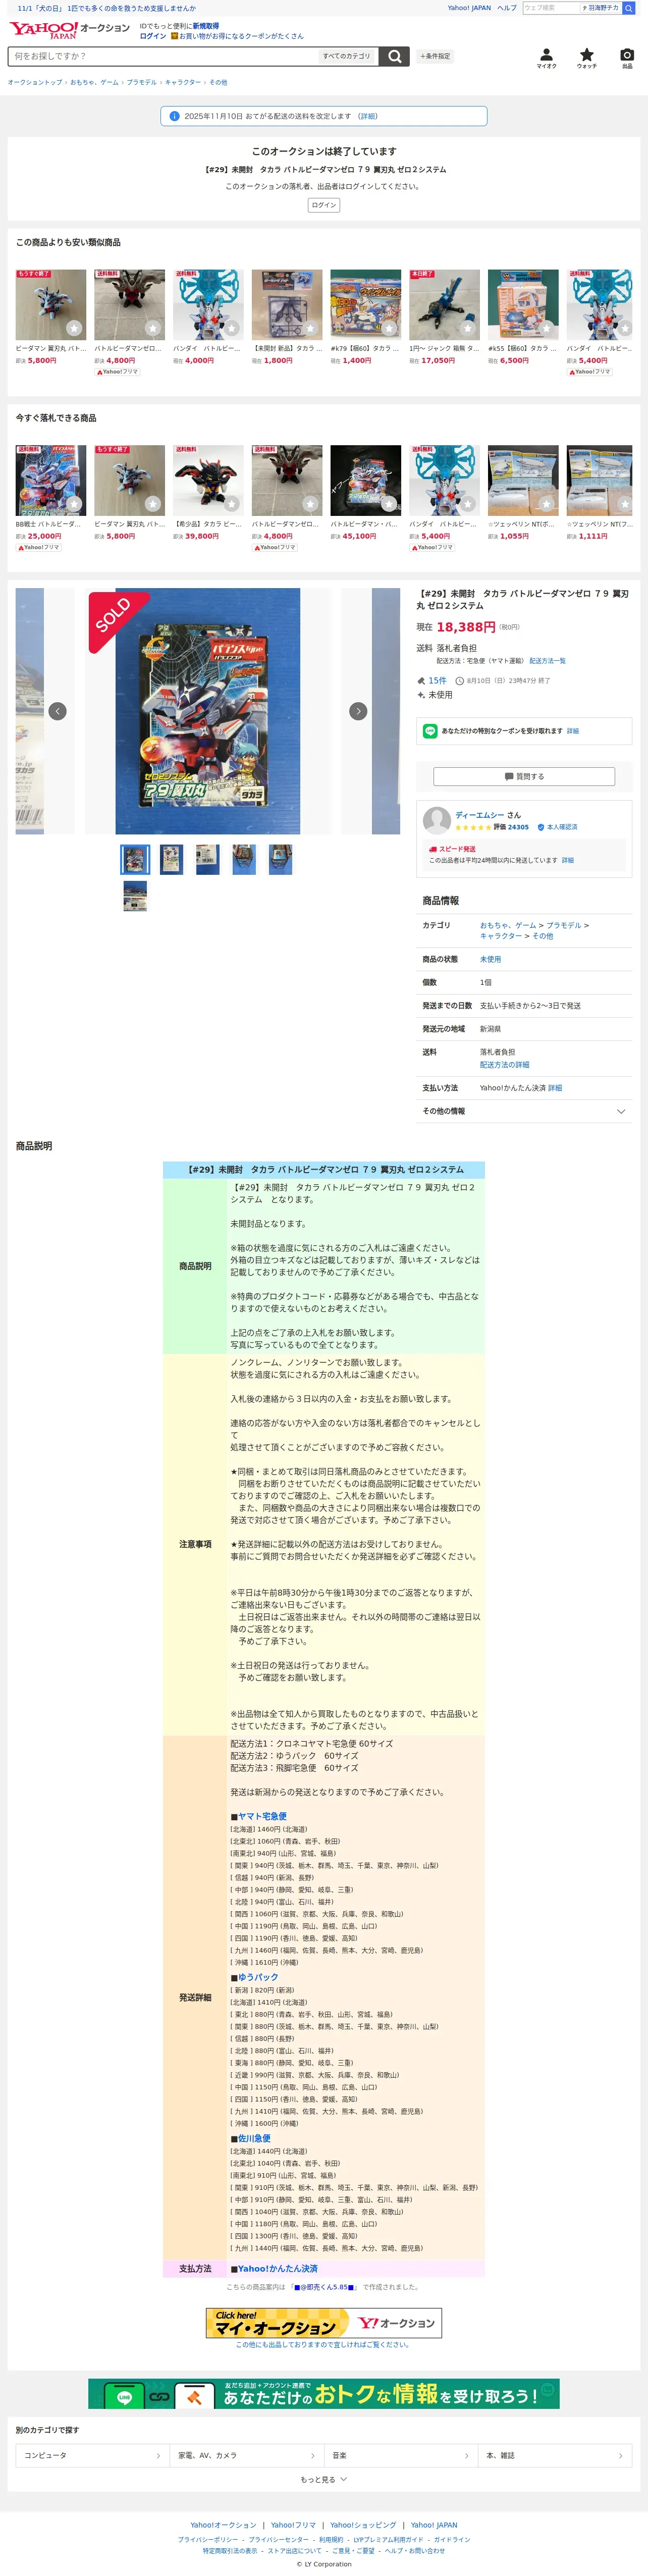Image resolution: width=648 pixels, height=2576 pixels.
Task: Click the green おトクな情報 LINE banner
Action: [x=324, y=2394]
